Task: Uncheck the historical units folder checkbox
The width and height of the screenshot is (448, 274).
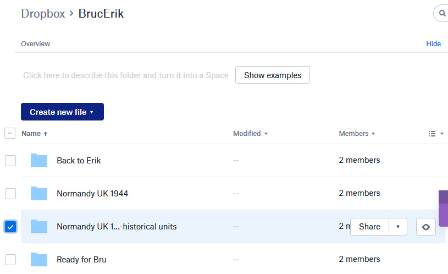Action: [10, 227]
